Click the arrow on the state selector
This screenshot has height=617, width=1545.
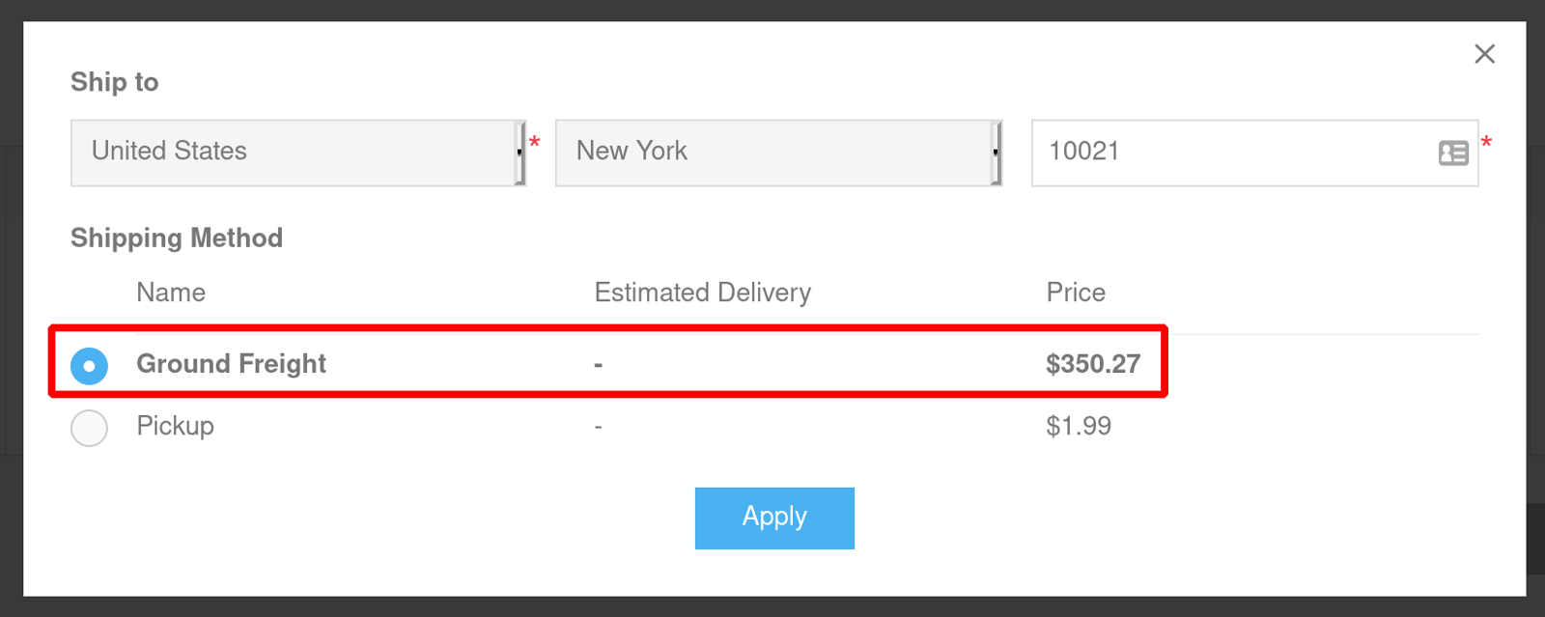[996, 153]
